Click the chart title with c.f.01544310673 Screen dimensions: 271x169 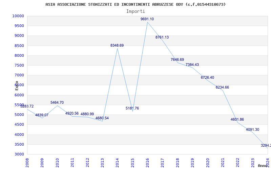(x=135, y=4)
